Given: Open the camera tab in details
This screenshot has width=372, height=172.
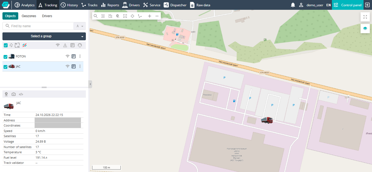Looking at the screenshot, I should 14,94.
